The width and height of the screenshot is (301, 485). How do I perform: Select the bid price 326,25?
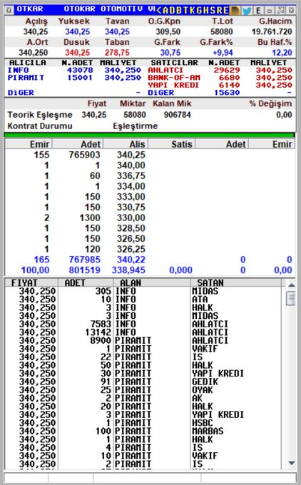click(131, 250)
